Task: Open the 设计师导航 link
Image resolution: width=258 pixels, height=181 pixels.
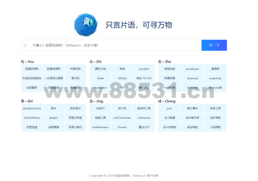Action: (170, 127)
